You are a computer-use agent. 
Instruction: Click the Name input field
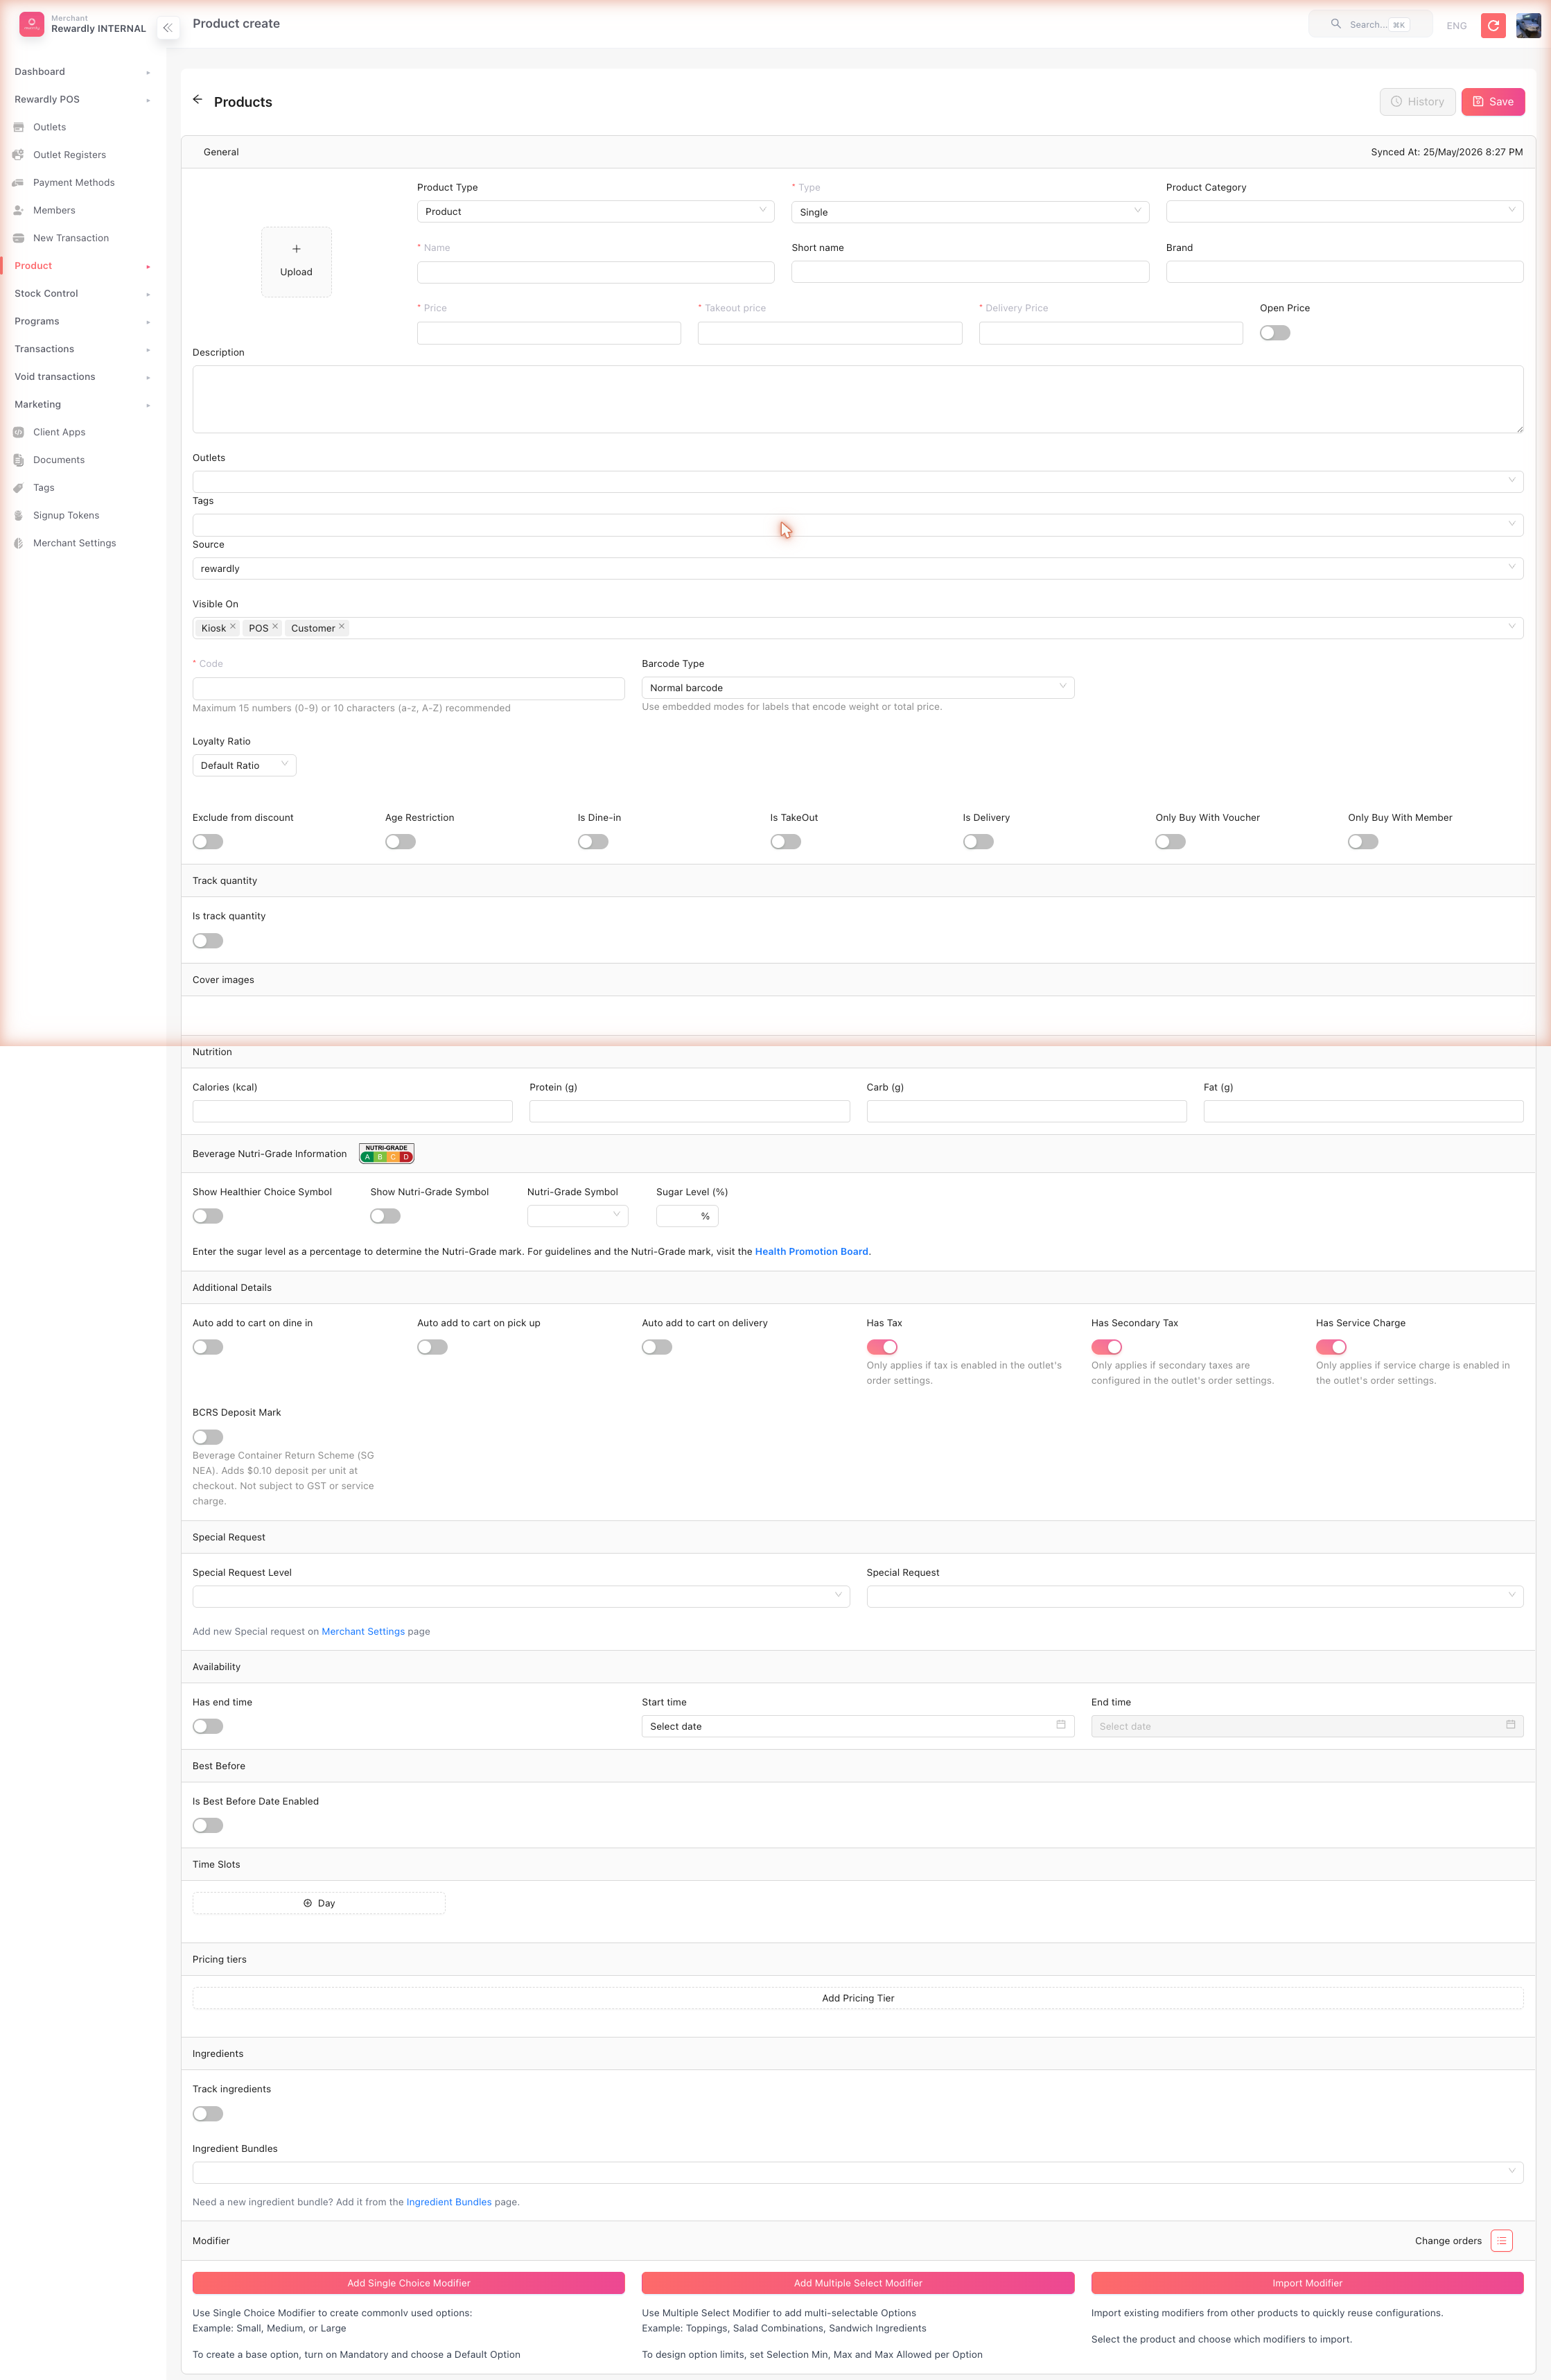(x=595, y=272)
